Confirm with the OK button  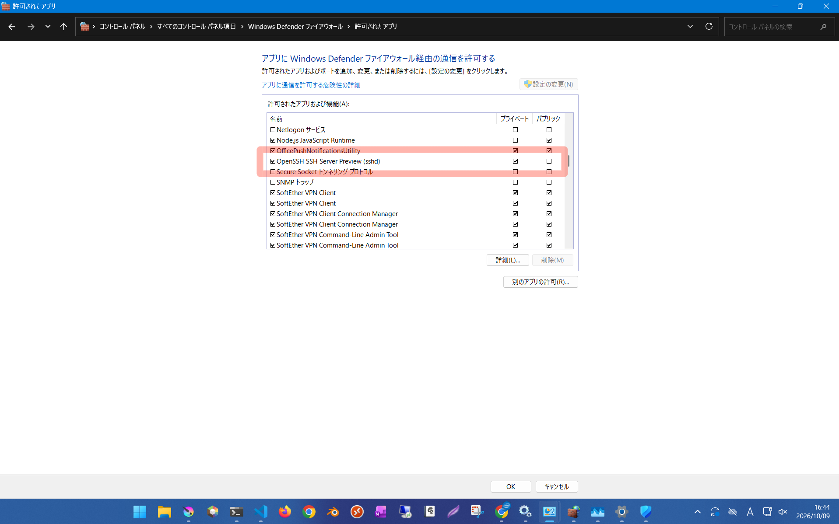(x=511, y=487)
